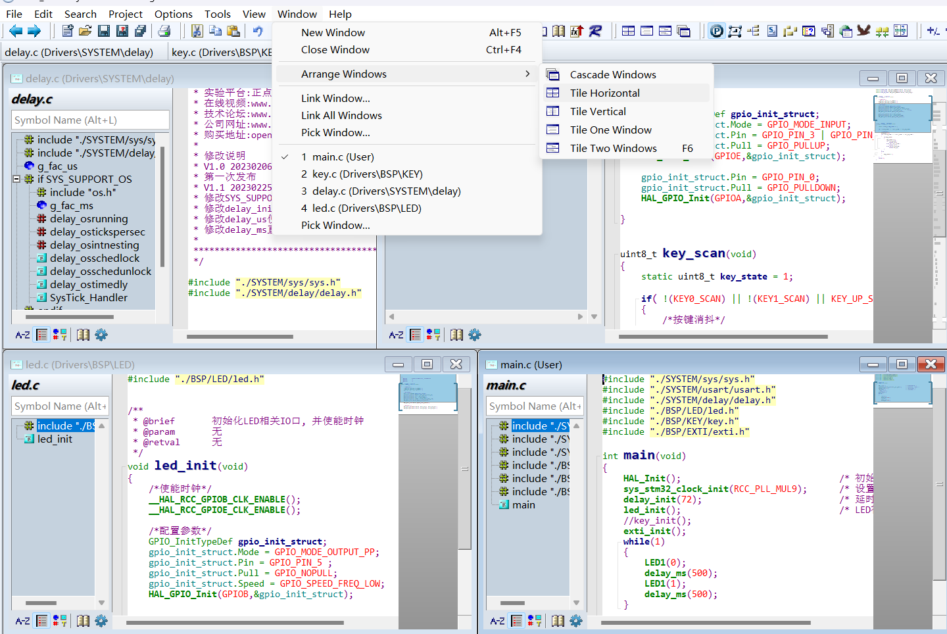947x634 pixels.
Task: Click the printer icon in toolbar
Action: click(164, 30)
